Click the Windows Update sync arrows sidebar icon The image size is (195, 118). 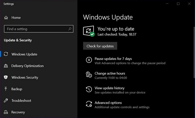[x=6, y=54]
